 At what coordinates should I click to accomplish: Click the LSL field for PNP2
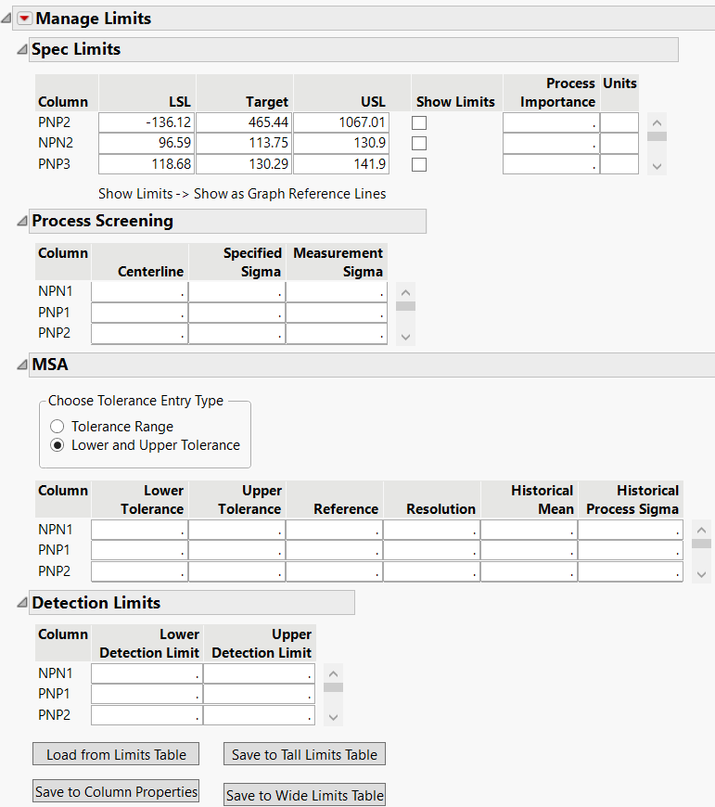[147, 122]
